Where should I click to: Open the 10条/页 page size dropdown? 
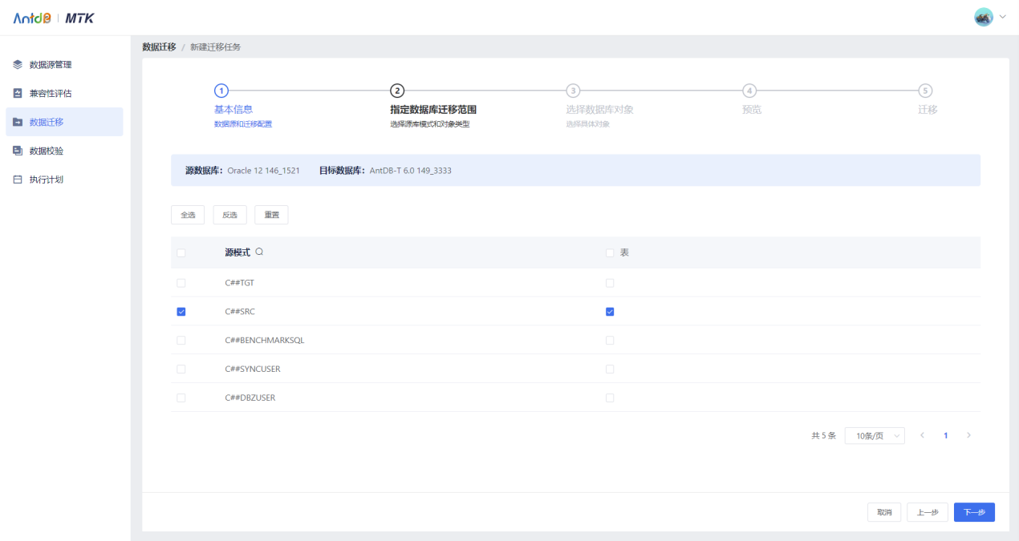[x=874, y=435]
